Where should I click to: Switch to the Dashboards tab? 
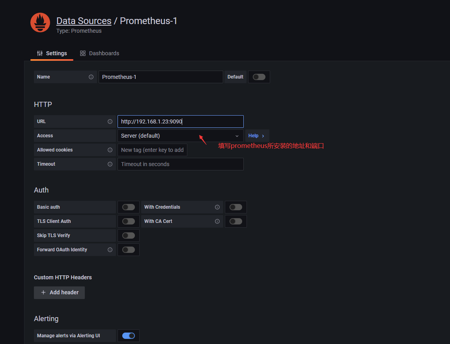point(99,53)
